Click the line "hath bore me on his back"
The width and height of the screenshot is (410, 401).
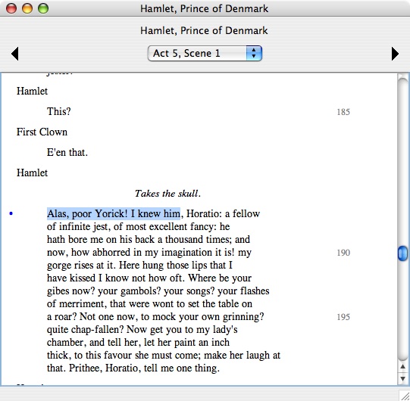(x=149, y=239)
